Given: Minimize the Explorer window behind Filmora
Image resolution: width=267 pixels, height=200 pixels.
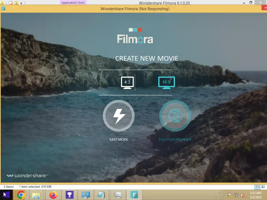Looking at the screenshot, I should [244, 3].
